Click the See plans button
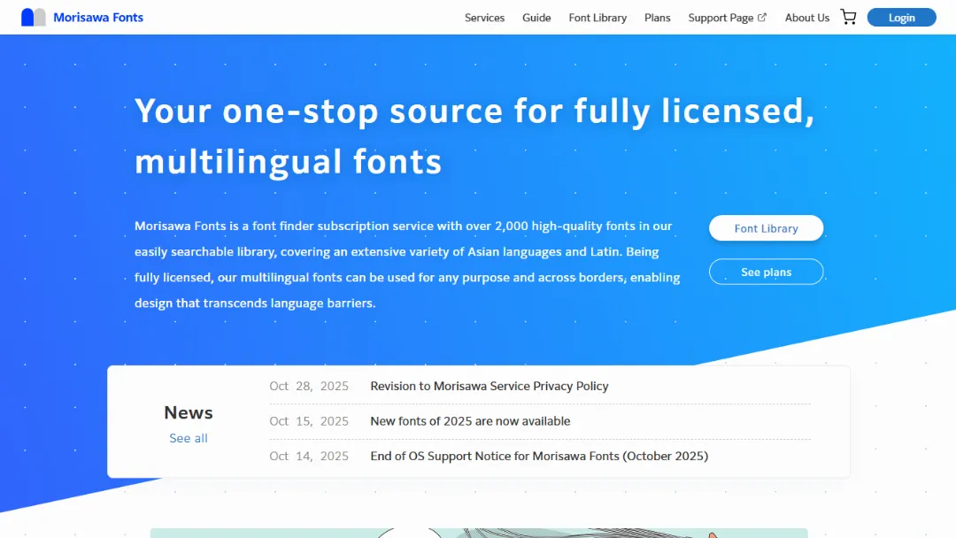 point(766,272)
